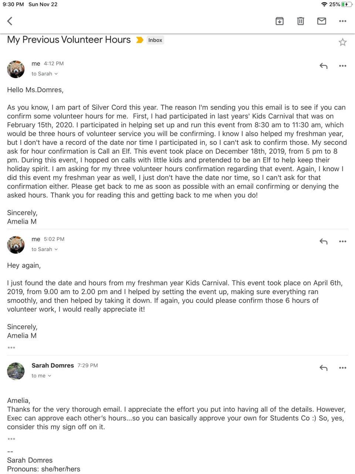Show trimmed content in 5:02 PM message
The image size is (355, 474).
click(11, 347)
